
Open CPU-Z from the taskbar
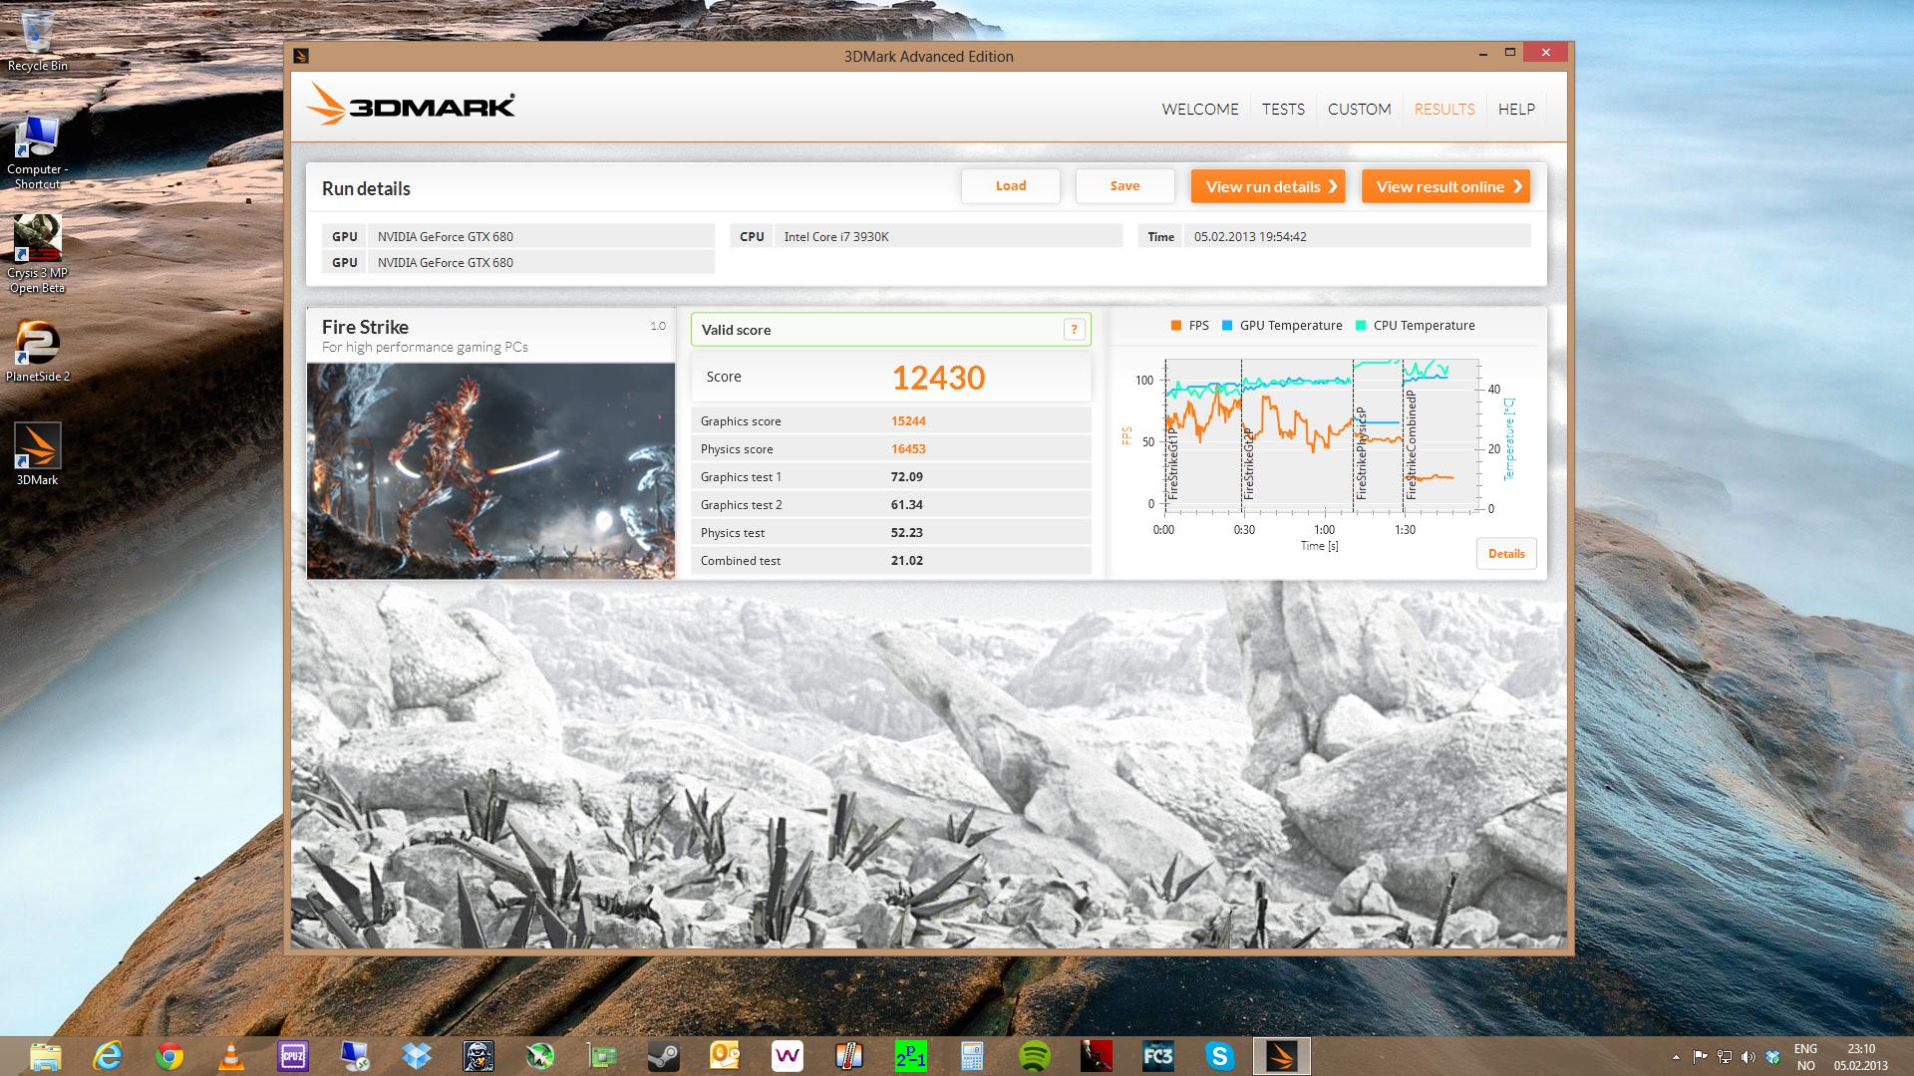coord(293,1056)
